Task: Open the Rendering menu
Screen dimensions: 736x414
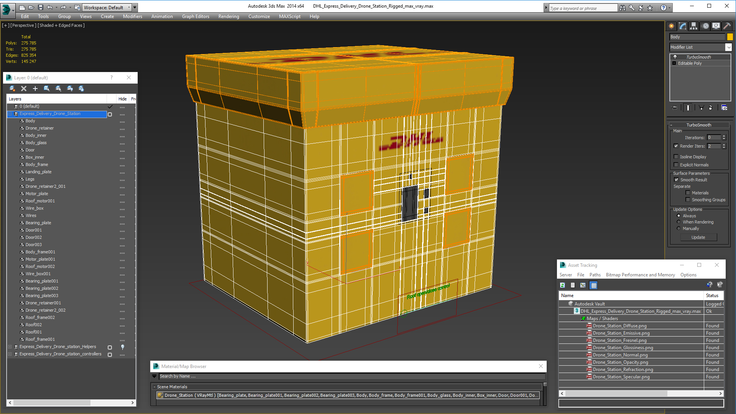Action: pyautogui.click(x=229, y=16)
